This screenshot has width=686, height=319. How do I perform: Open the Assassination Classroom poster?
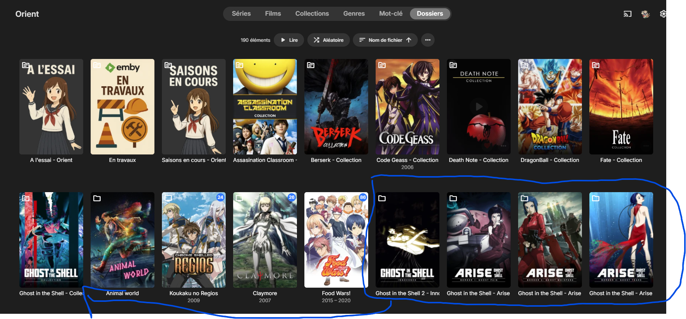tap(265, 107)
